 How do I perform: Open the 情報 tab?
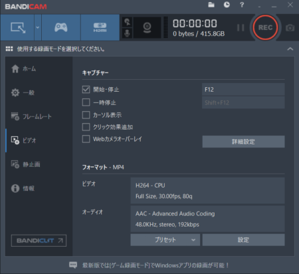pos(39,188)
